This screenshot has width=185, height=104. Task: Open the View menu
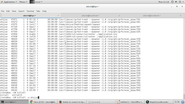click(x=14, y=11)
